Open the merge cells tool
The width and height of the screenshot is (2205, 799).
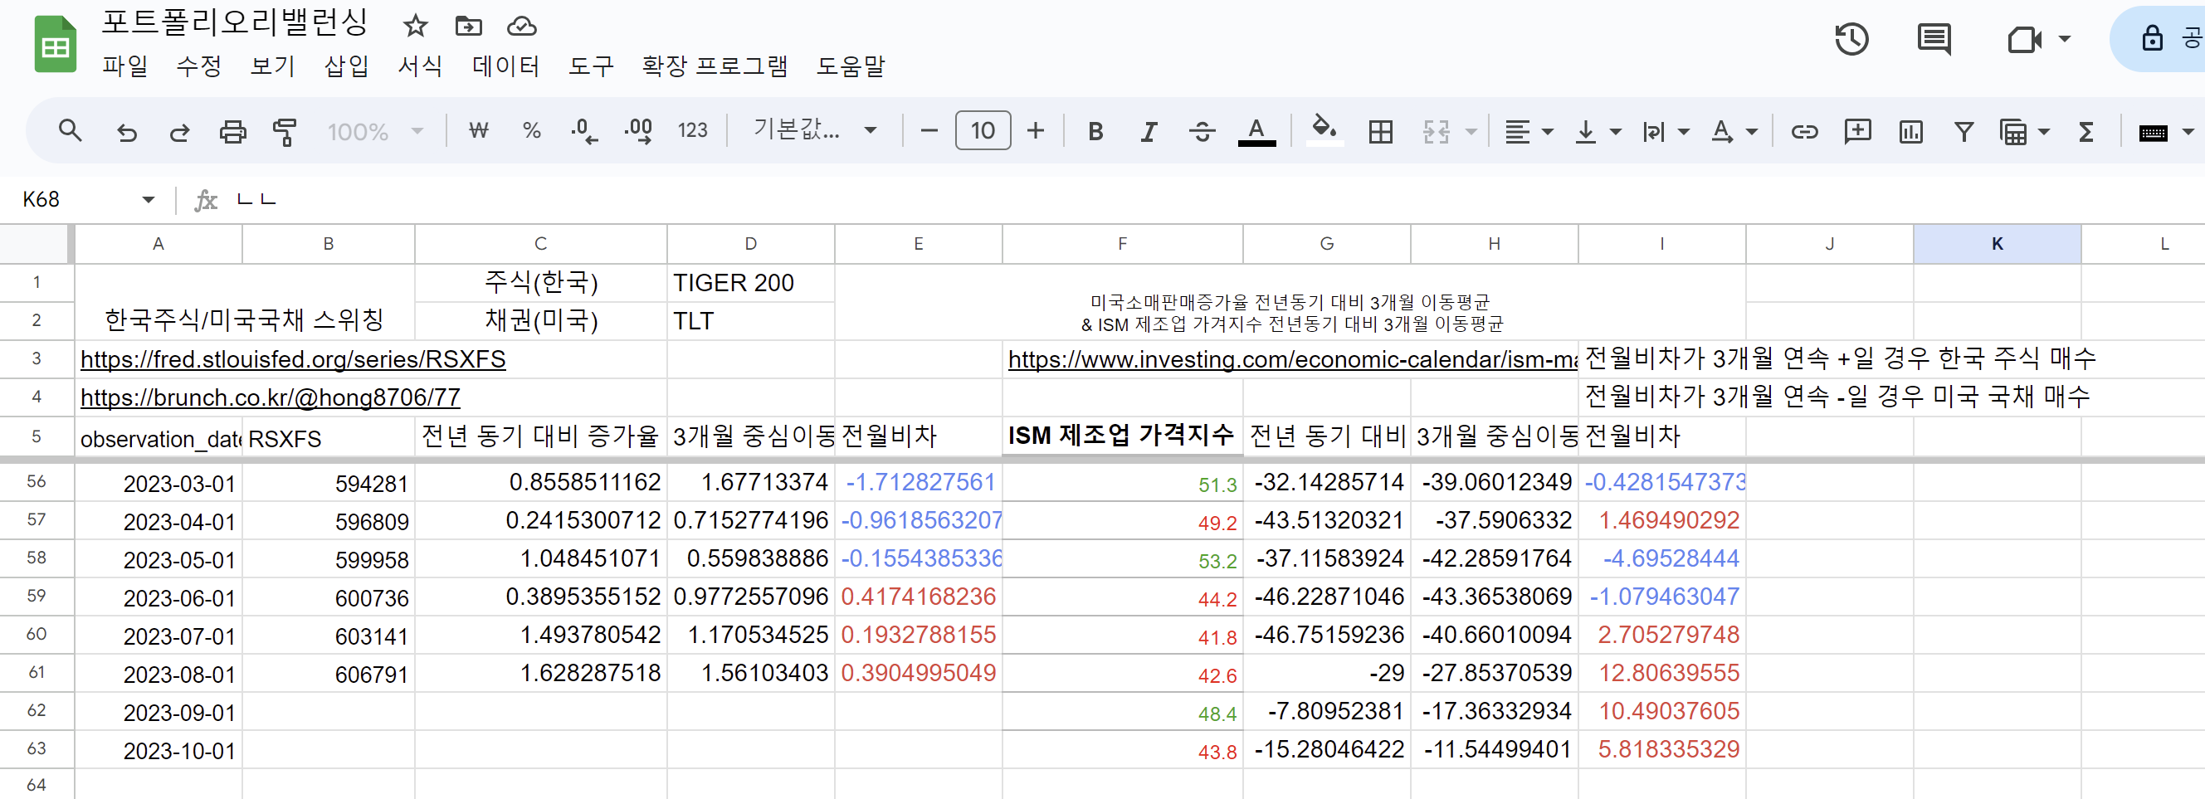click(1436, 132)
